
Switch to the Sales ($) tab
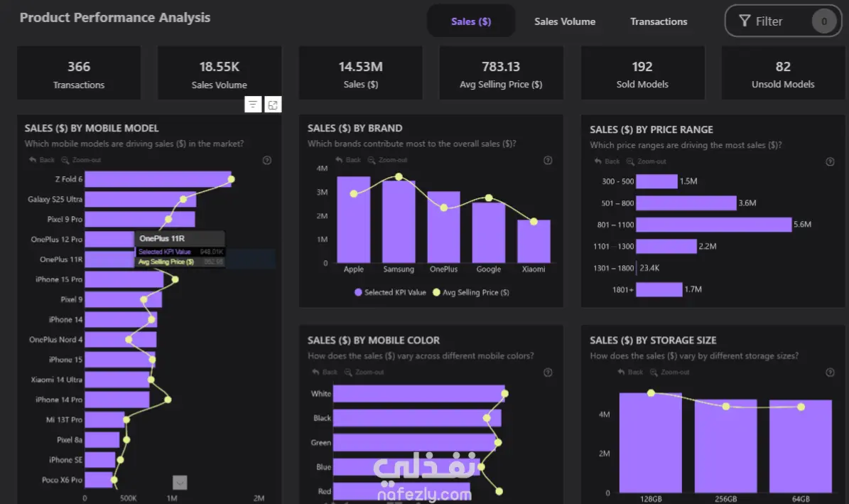pyautogui.click(x=470, y=21)
